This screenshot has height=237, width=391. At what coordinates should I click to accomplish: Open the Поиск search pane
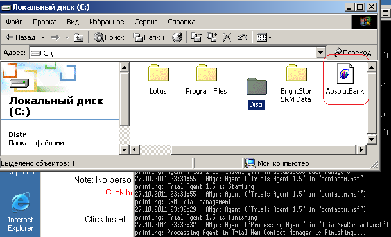click(x=109, y=37)
